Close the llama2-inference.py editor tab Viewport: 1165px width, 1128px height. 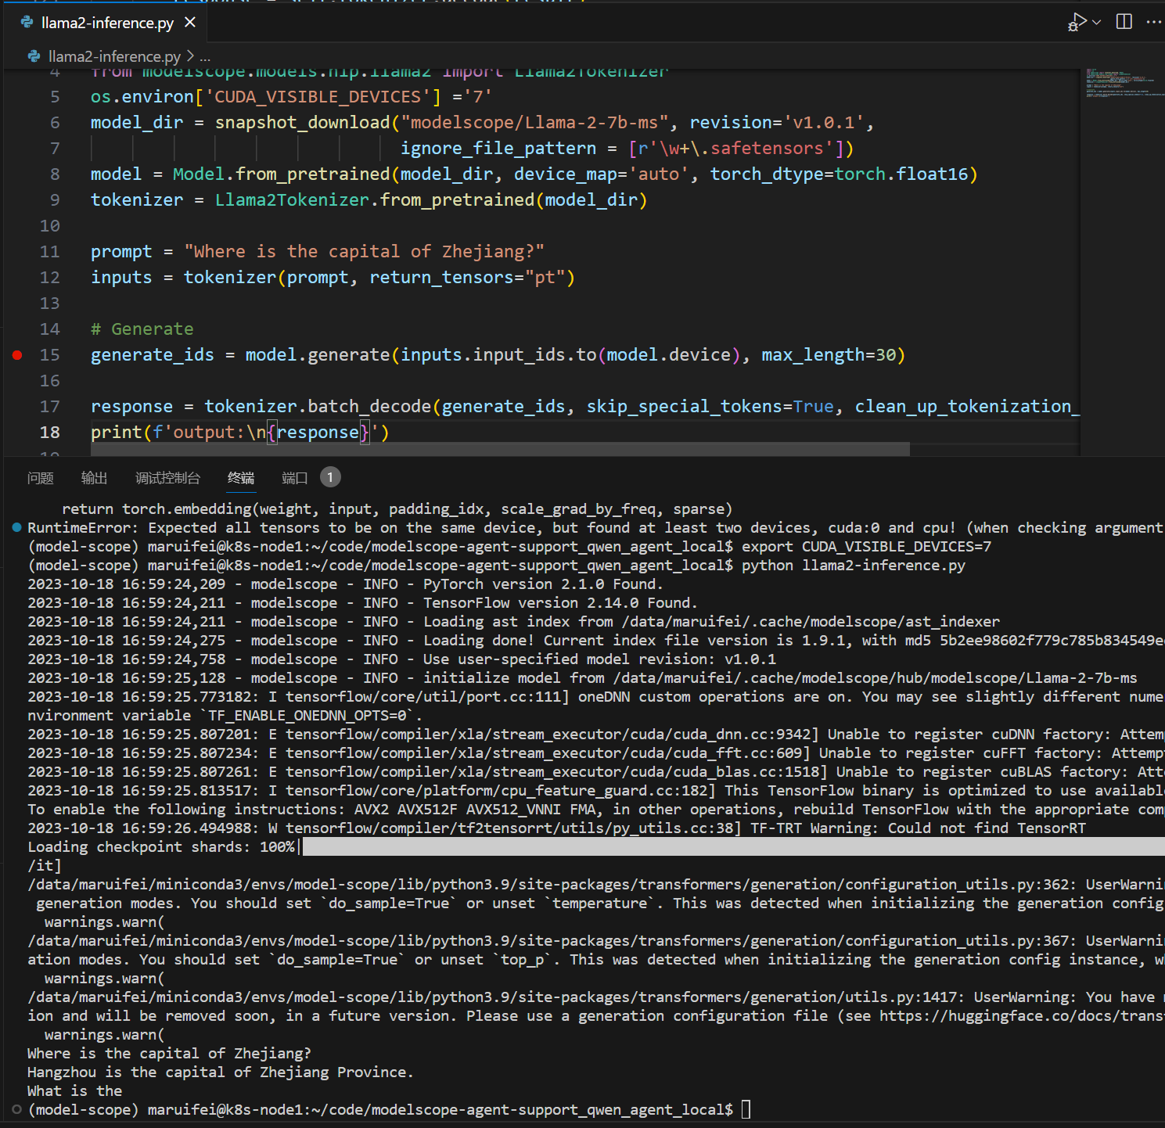pyautogui.click(x=189, y=23)
